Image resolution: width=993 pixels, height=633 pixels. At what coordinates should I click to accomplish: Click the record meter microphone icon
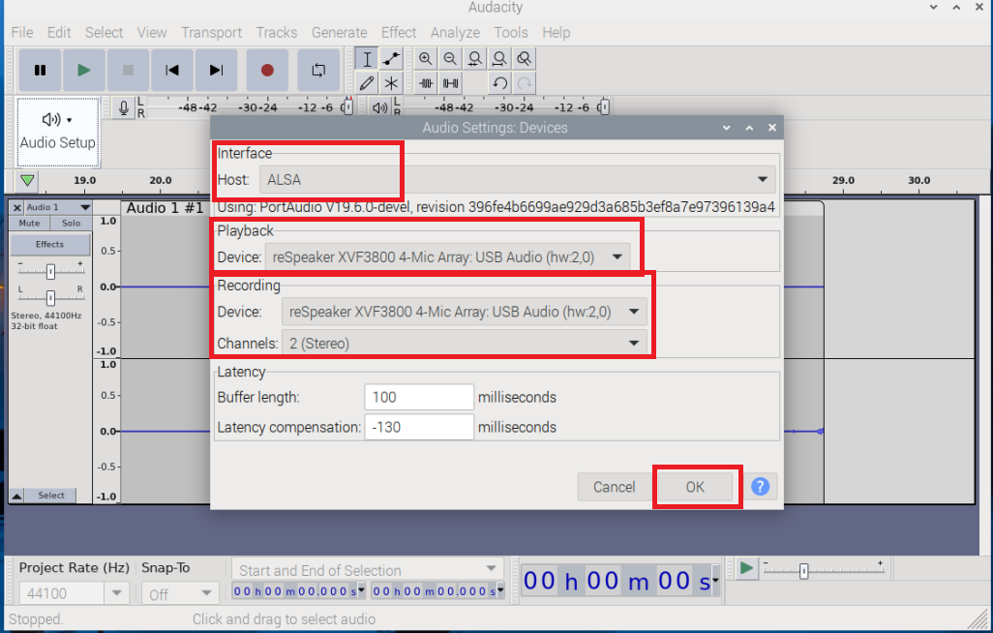pos(124,108)
